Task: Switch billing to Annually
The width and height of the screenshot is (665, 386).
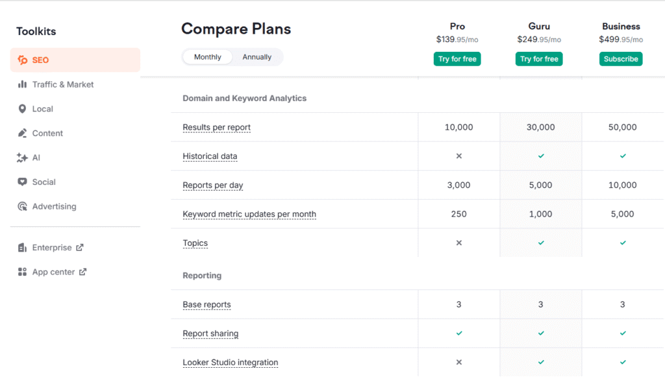Action: coord(257,57)
